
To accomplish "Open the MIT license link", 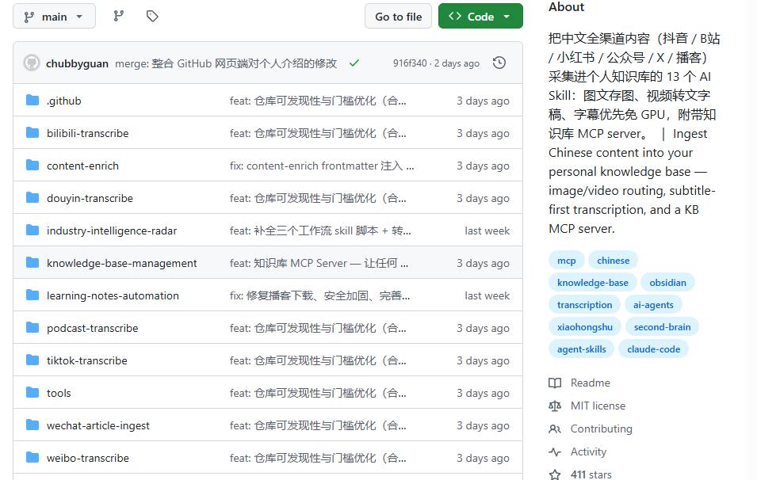I will (598, 406).
